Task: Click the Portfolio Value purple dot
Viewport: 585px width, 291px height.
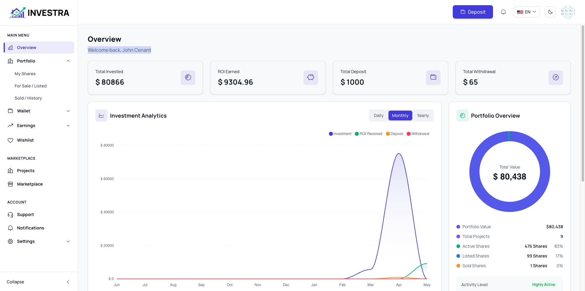Action: [458, 227]
